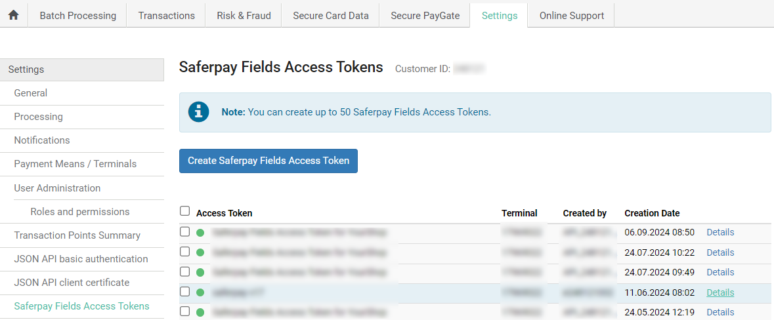Open the Notifications settings page
The height and width of the screenshot is (320, 774).
click(x=42, y=140)
